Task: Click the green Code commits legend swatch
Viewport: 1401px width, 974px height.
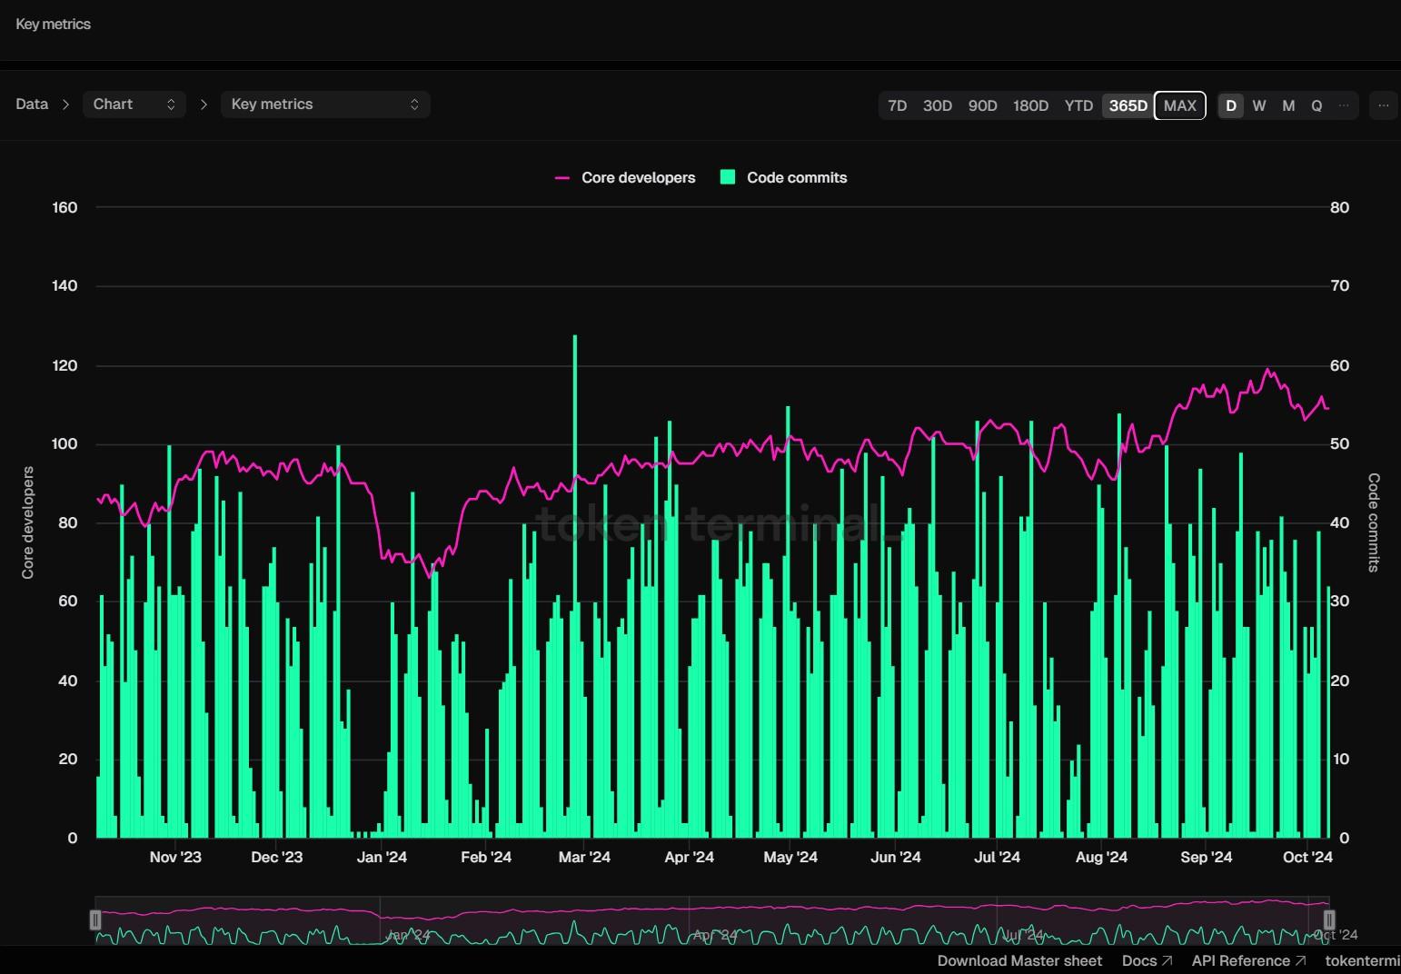Action: (x=727, y=177)
